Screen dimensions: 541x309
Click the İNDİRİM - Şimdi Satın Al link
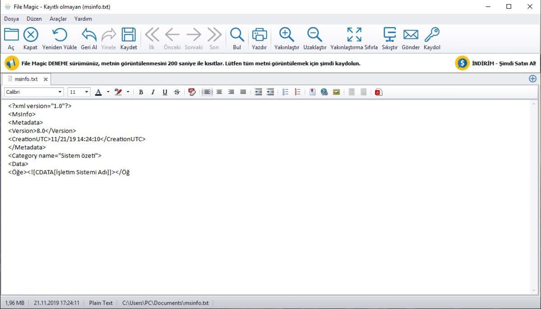tap(505, 63)
